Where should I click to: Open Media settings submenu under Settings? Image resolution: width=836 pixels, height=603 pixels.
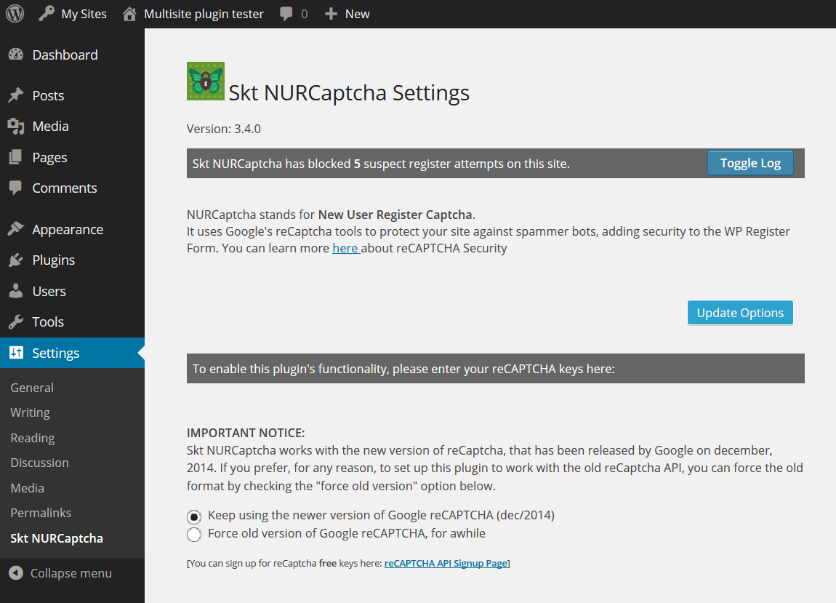27,488
